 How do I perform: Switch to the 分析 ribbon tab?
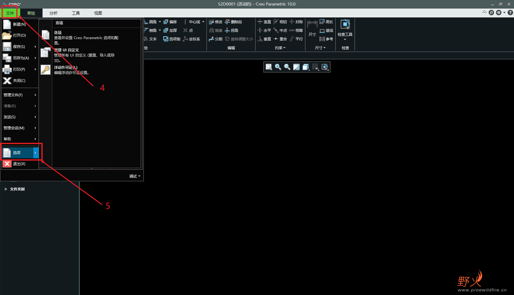pos(54,13)
